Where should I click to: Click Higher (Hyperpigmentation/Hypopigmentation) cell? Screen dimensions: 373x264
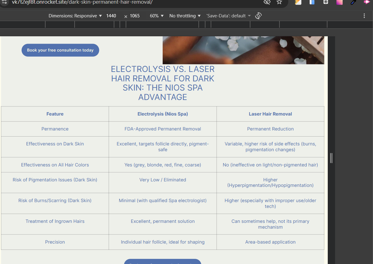(x=270, y=183)
